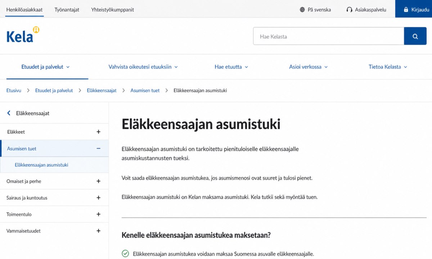
Task: Collapse the Asumisen tuet section minus icon
Action: tap(98, 149)
